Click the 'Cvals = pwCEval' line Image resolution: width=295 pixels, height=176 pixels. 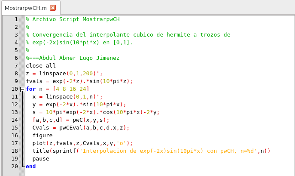(x=81, y=127)
